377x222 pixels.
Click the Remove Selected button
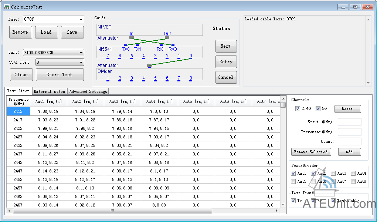311,152
